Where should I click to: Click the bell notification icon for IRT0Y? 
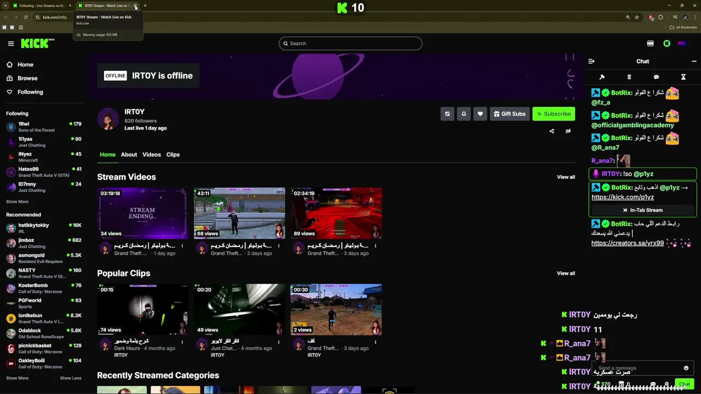pyautogui.click(x=464, y=114)
